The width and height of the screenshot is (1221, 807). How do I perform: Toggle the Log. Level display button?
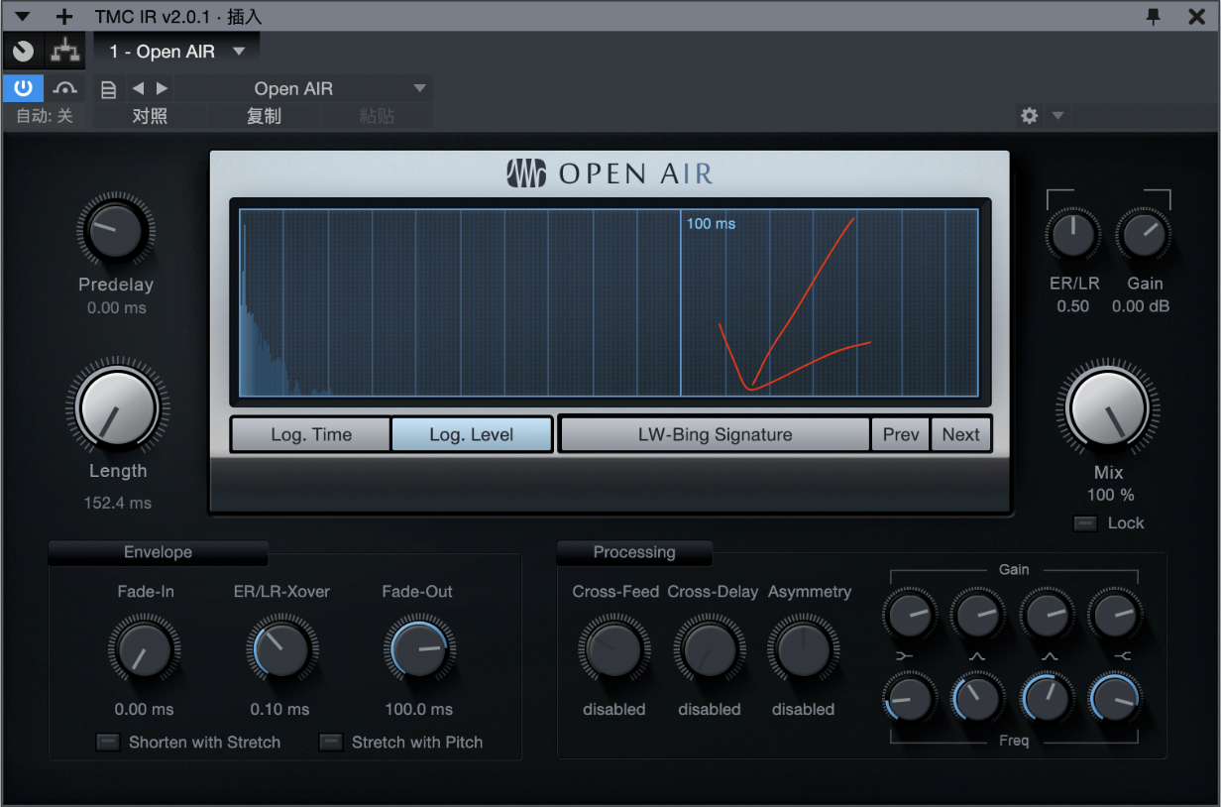472,434
